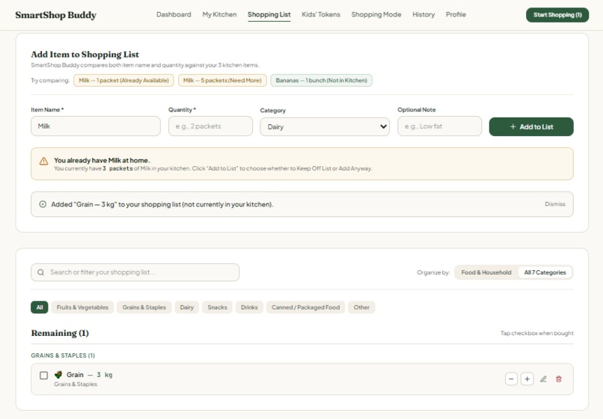Click the GRAINS & STAPLES (1) group label
The width and height of the screenshot is (603, 419).
click(x=63, y=355)
